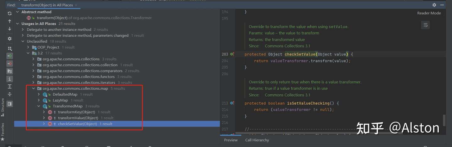Expand transformValue(Object) method node
The width and height of the screenshot is (452, 147).
coord(44,118)
